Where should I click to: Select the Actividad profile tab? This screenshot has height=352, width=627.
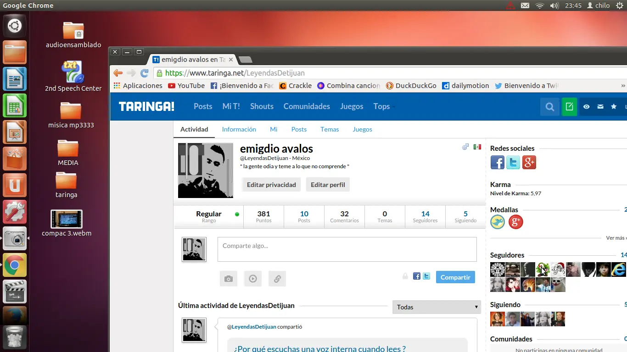click(194, 129)
